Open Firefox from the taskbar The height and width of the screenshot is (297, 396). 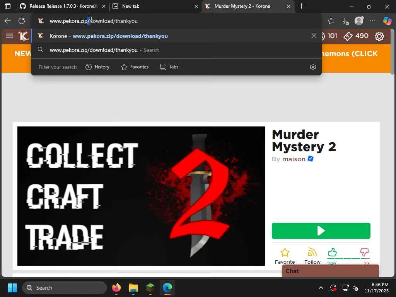coord(116,288)
